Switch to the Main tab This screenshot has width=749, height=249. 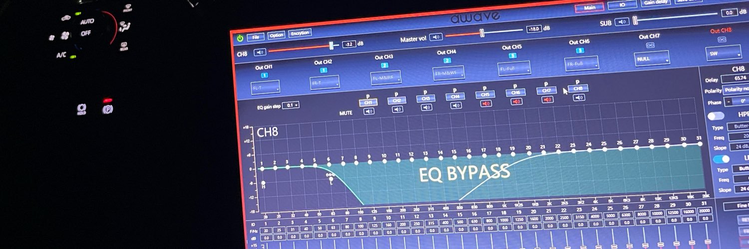click(x=590, y=7)
